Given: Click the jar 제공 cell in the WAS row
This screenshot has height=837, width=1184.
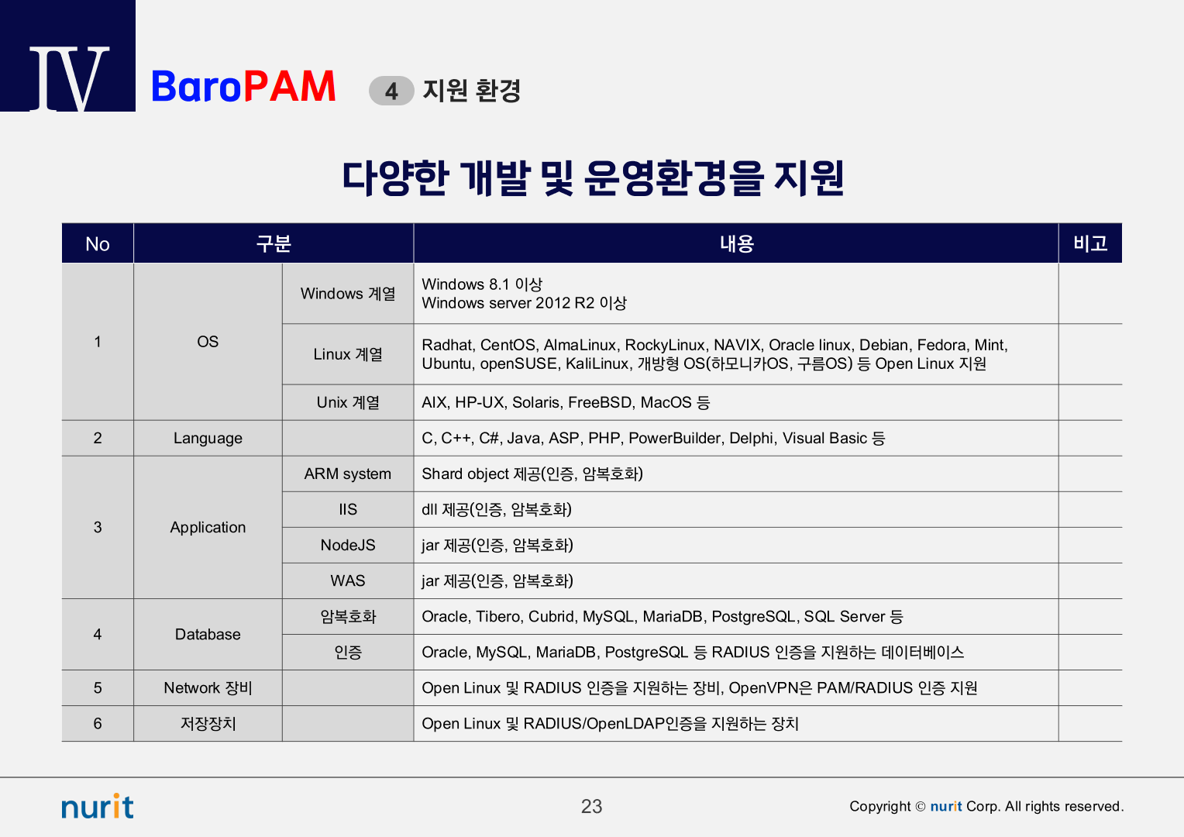Looking at the screenshot, I should tap(736, 580).
